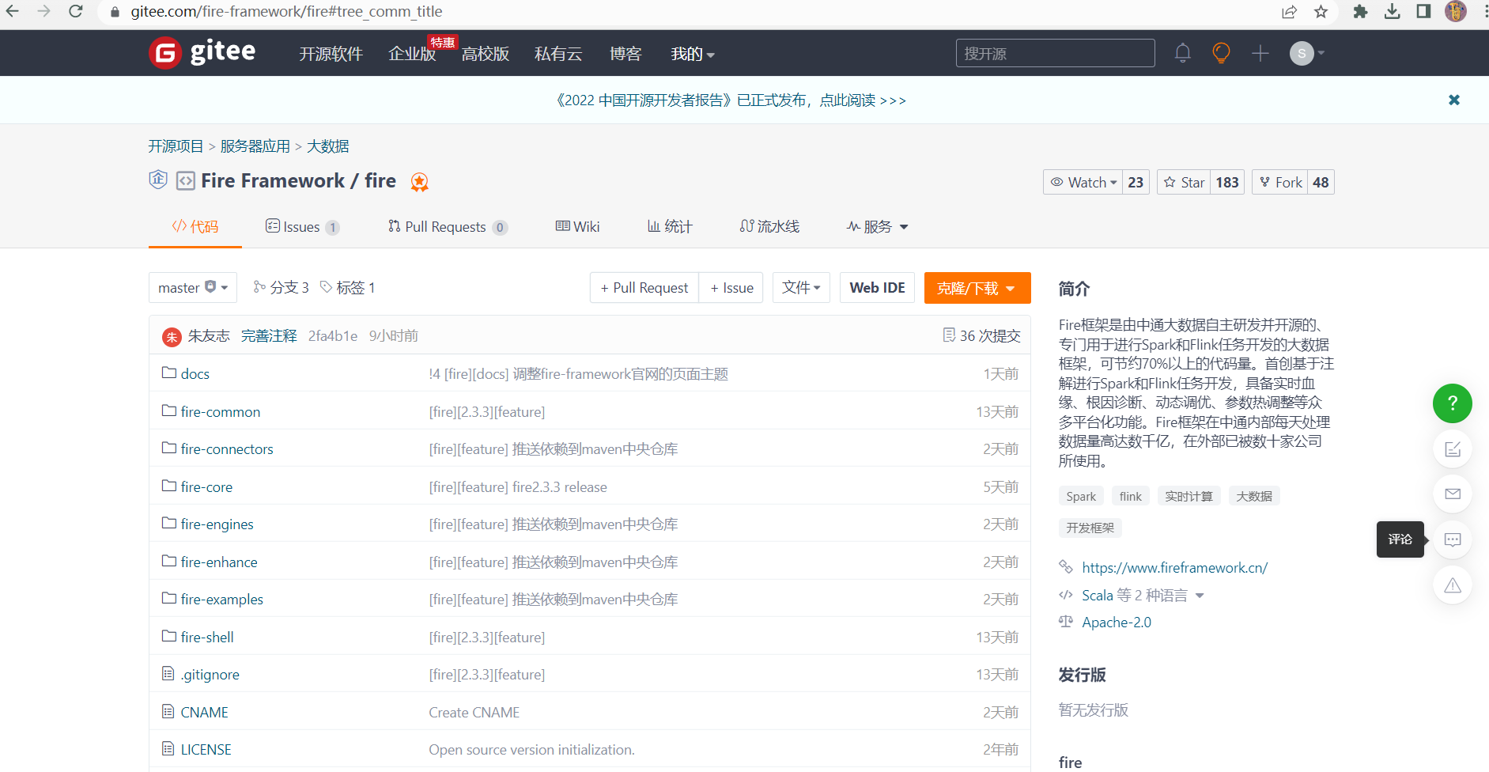Open the Apache-2.0 license link
This screenshot has height=772, width=1489.
click(x=1116, y=622)
